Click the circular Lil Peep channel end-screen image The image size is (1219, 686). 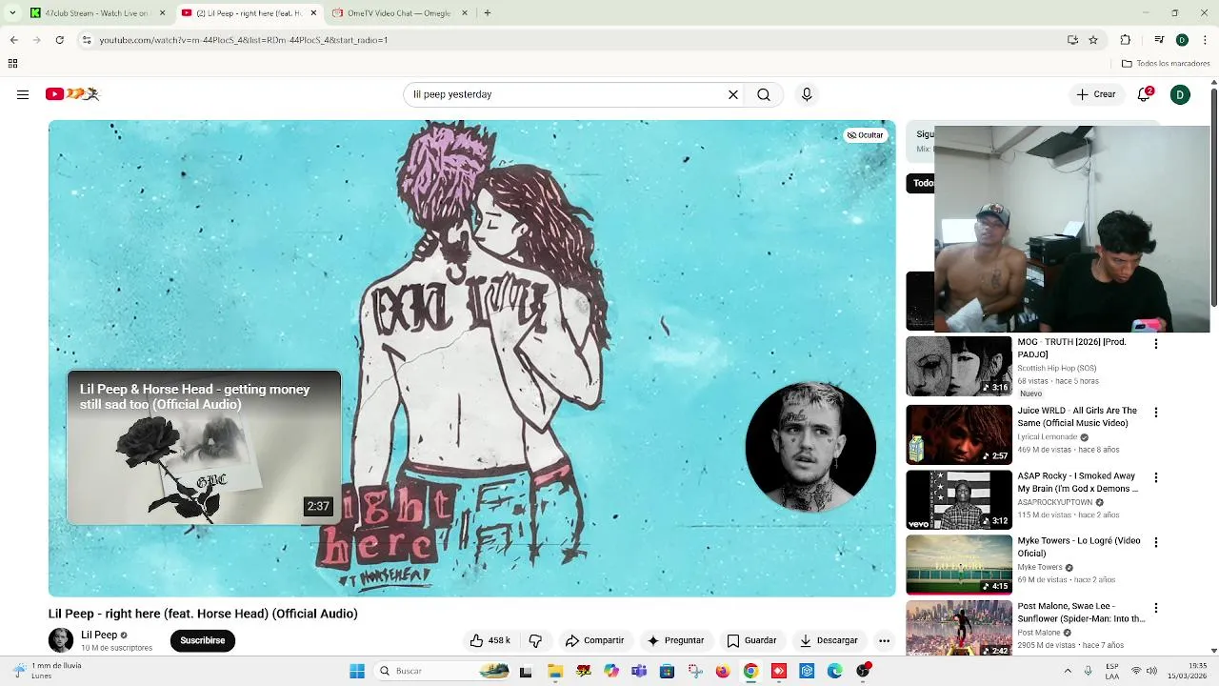810,447
